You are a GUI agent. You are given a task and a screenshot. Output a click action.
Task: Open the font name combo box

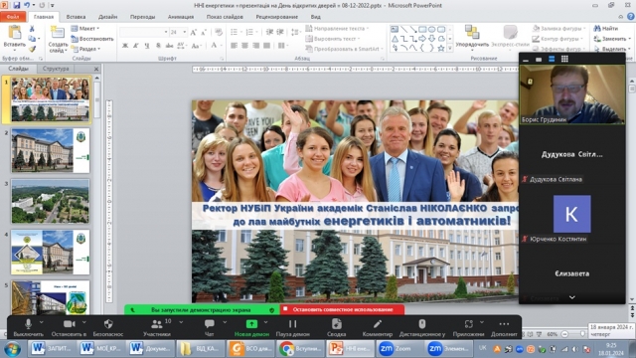point(144,32)
